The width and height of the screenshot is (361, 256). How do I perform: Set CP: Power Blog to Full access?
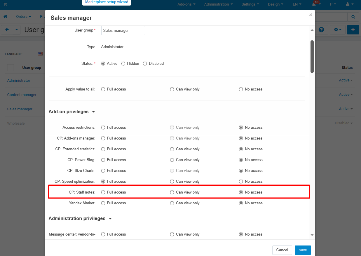point(103,160)
